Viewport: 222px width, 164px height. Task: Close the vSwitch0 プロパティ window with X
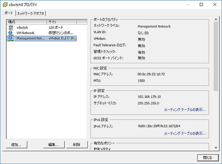tap(215, 4)
